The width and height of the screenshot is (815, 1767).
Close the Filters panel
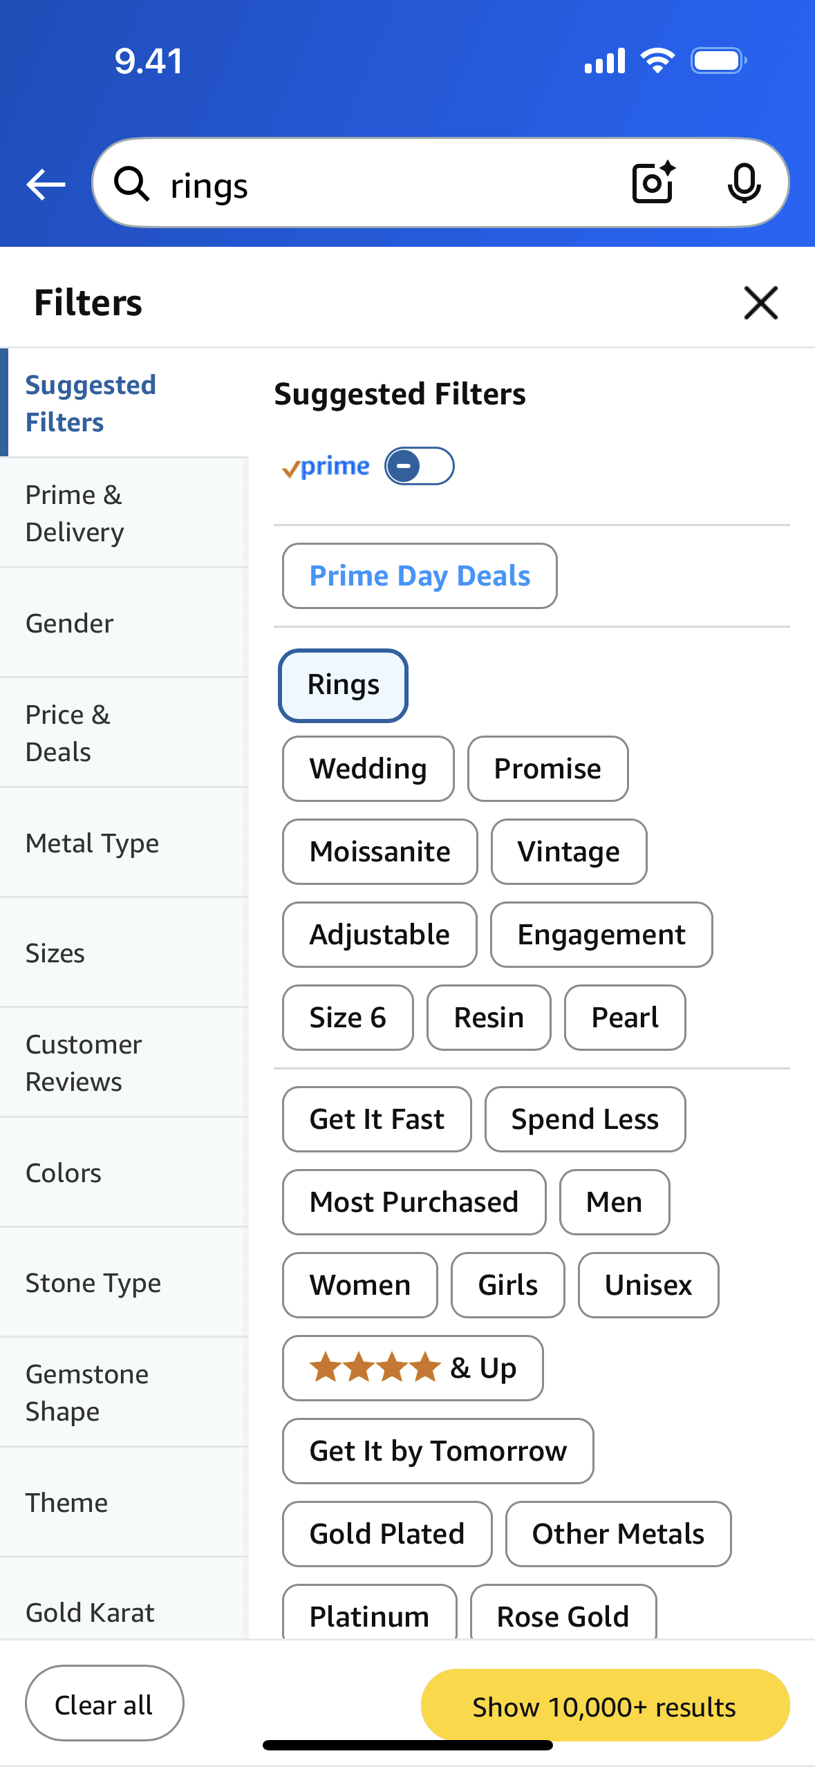[x=760, y=303]
